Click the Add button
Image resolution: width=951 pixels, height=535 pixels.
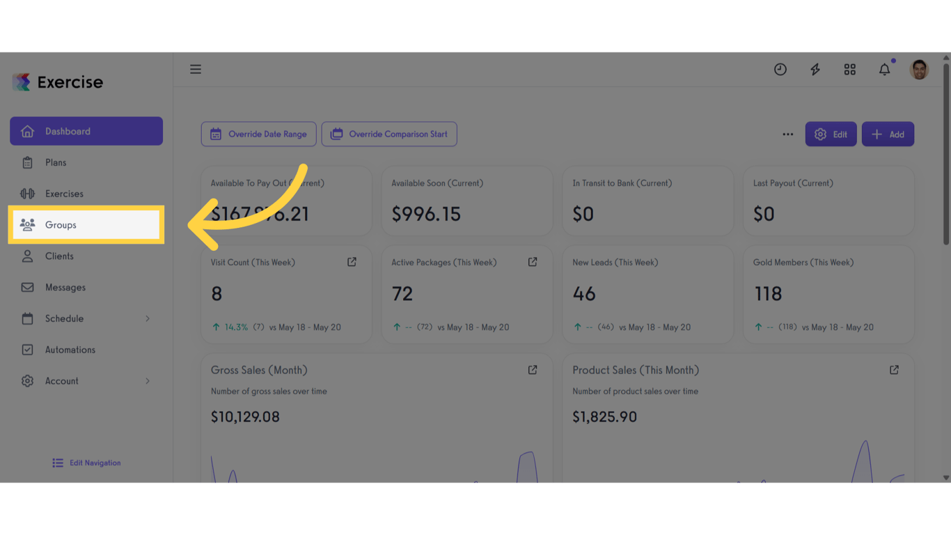coord(888,134)
